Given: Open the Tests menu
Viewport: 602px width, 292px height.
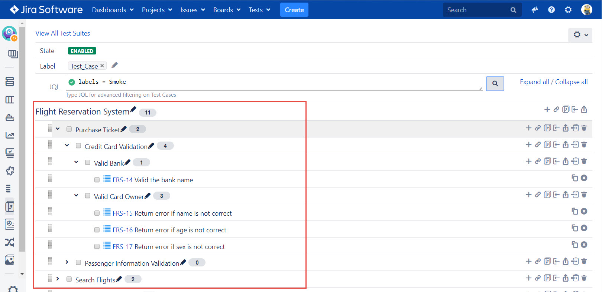Looking at the screenshot, I should pos(259,10).
